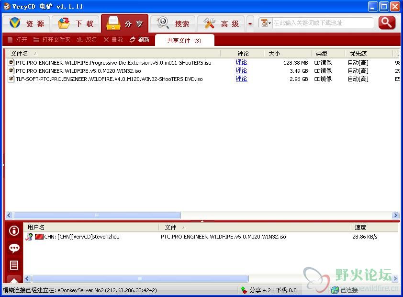Click the 3.49 GB size cell
The height and width of the screenshot is (297, 403).
point(299,71)
